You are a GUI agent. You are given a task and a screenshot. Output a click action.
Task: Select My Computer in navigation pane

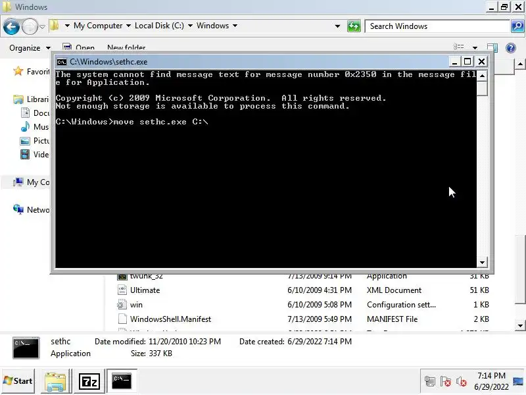click(x=31, y=182)
